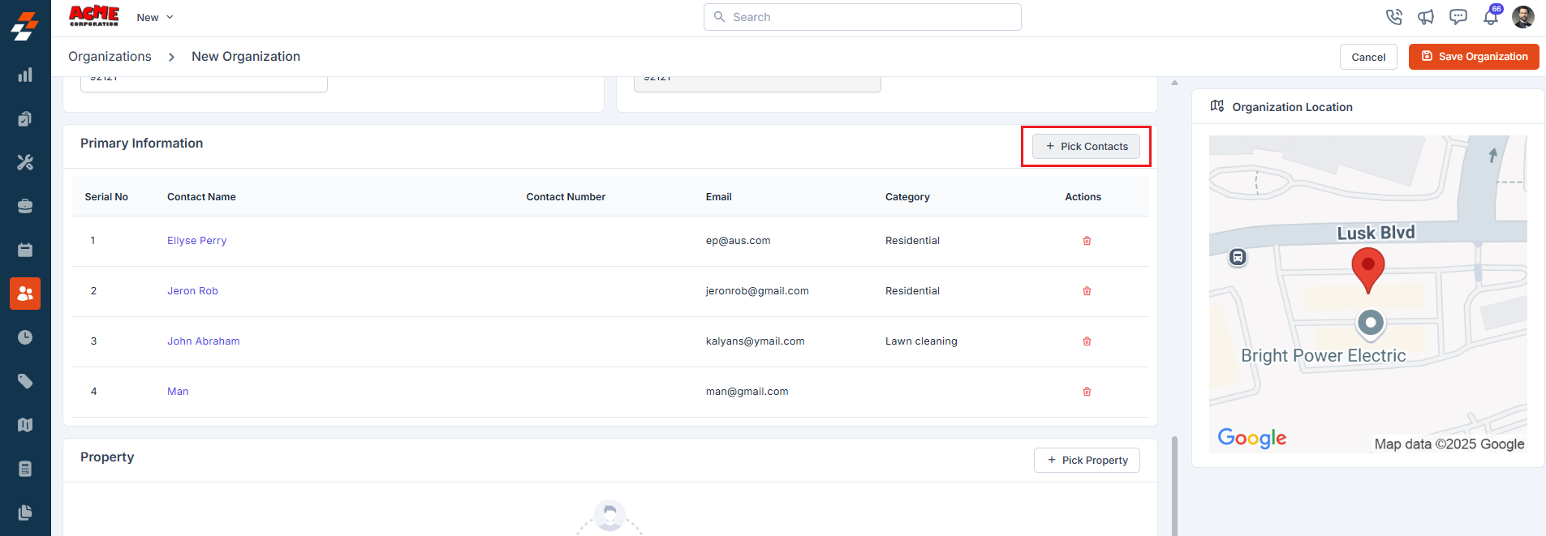Open the calculator sidebar icon
The image size is (1546, 536).
click(25, 469)
